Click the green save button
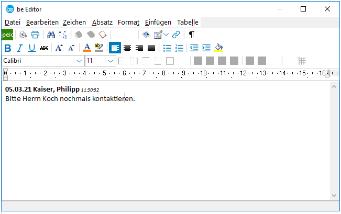 (x=7, y=35)
